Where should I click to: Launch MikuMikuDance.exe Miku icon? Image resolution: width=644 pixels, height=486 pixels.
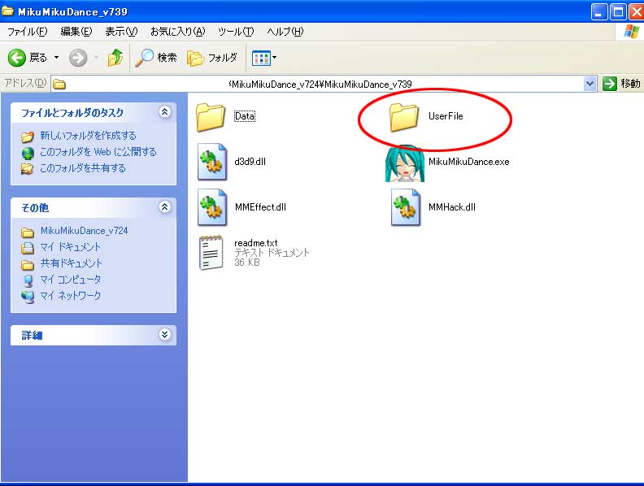click(405, 163)
